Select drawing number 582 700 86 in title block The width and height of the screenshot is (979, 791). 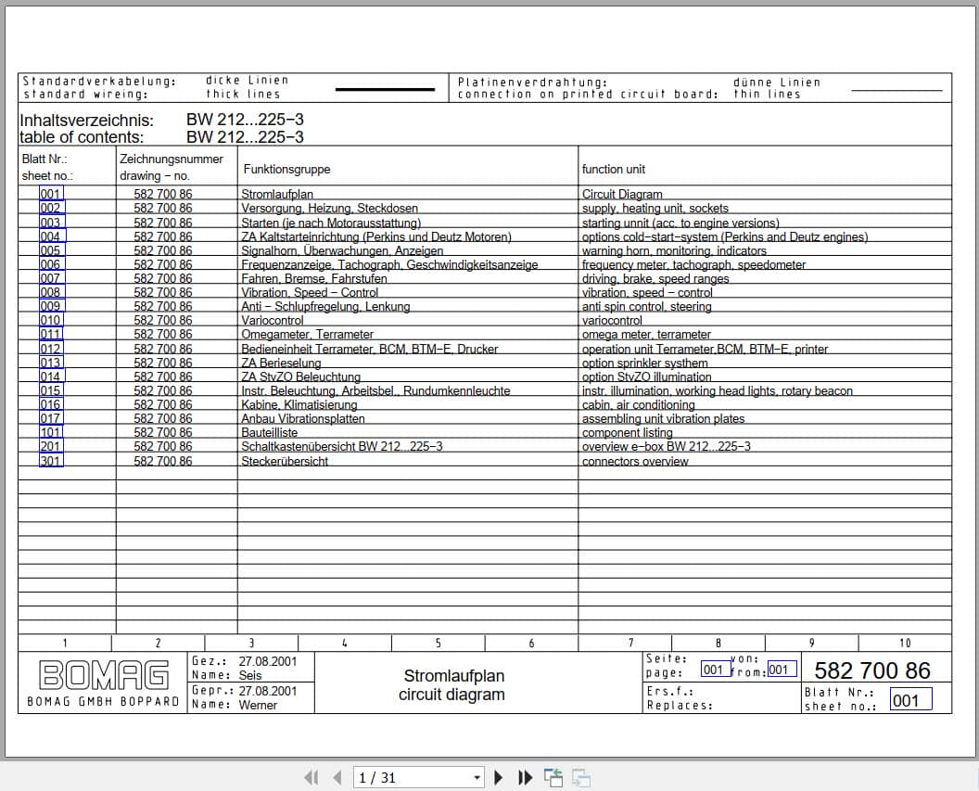(x=872, y=670)
